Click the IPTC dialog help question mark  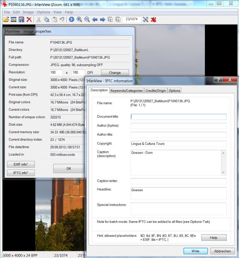pyautogui.click(x=218, y=80)
